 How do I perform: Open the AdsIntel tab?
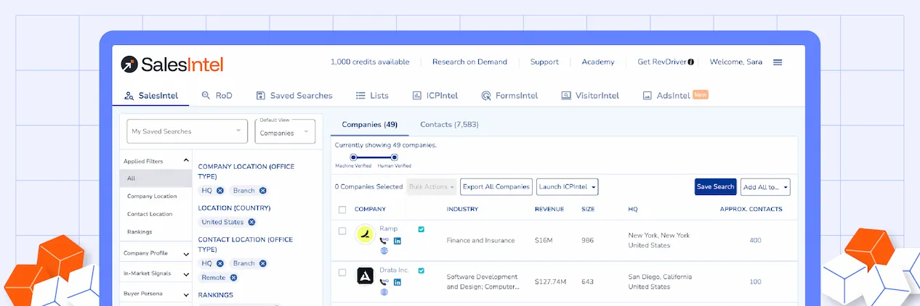pyautogui.click(x=675, y=95)
